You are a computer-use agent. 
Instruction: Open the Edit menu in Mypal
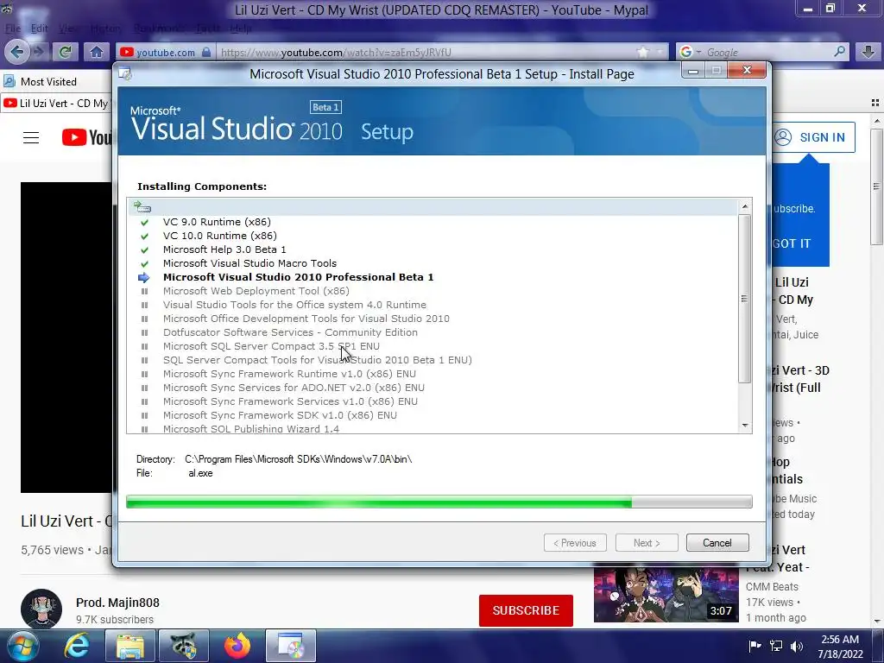40,28
